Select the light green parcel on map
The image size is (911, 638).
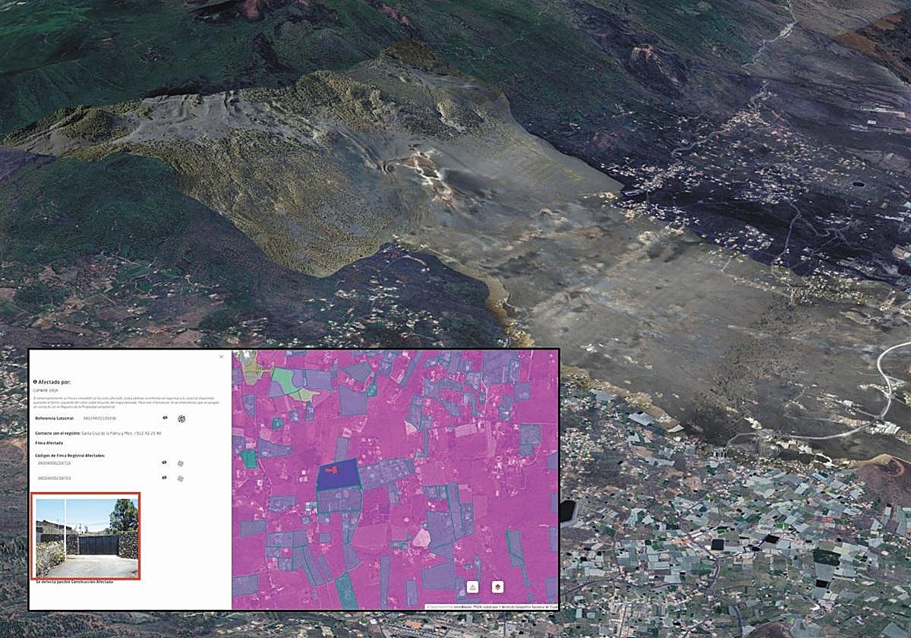pos(284,378)
